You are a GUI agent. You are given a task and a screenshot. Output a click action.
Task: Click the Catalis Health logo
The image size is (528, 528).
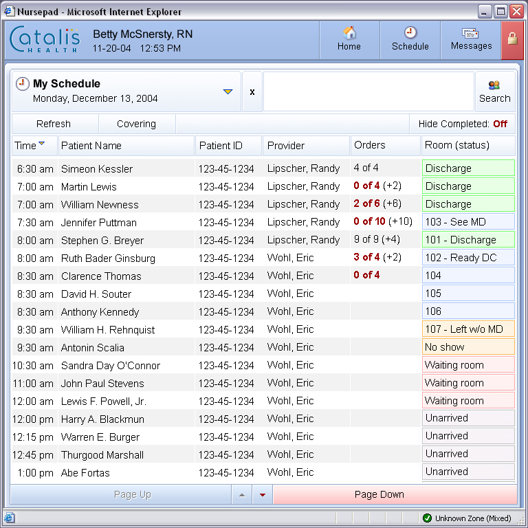[45, 40]
